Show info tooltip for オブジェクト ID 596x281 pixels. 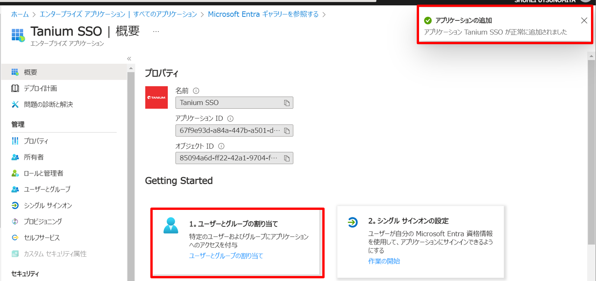[x=221, y=146]
